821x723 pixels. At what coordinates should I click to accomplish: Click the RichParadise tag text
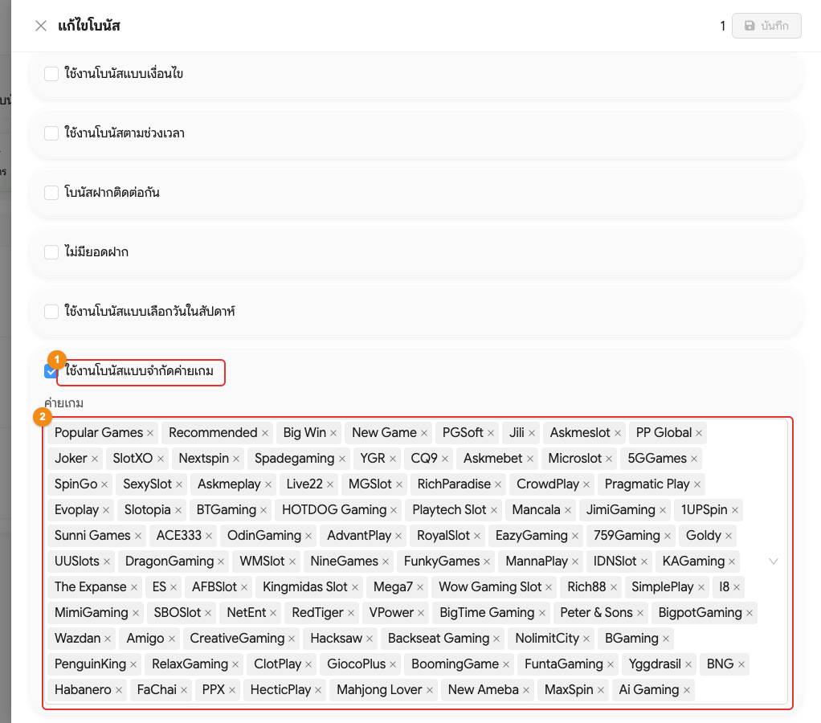coord(454,484)
